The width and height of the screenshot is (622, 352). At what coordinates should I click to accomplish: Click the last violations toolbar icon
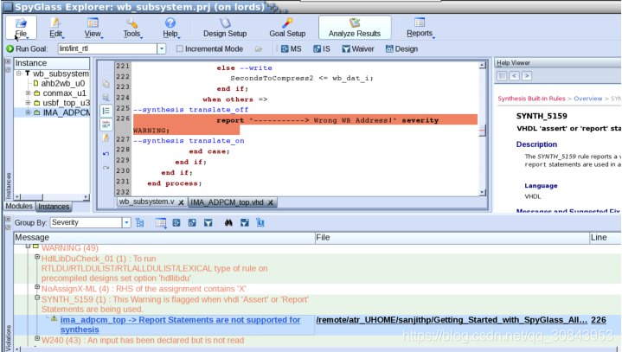point(260,223)
